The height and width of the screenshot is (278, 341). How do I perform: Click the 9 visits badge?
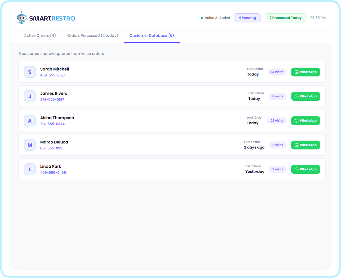click(x=278, y=169)
